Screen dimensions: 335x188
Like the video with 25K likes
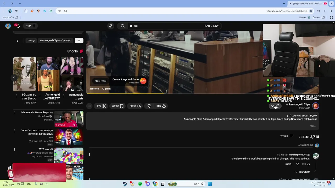coord(161,106)
